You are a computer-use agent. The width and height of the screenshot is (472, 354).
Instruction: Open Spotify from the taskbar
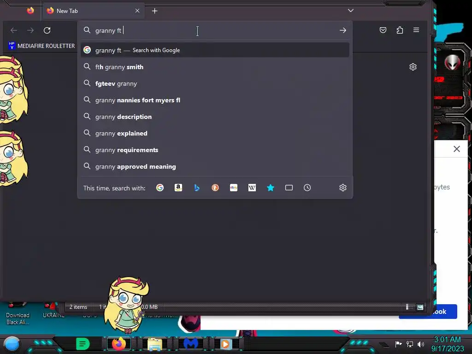coord(83,344)
